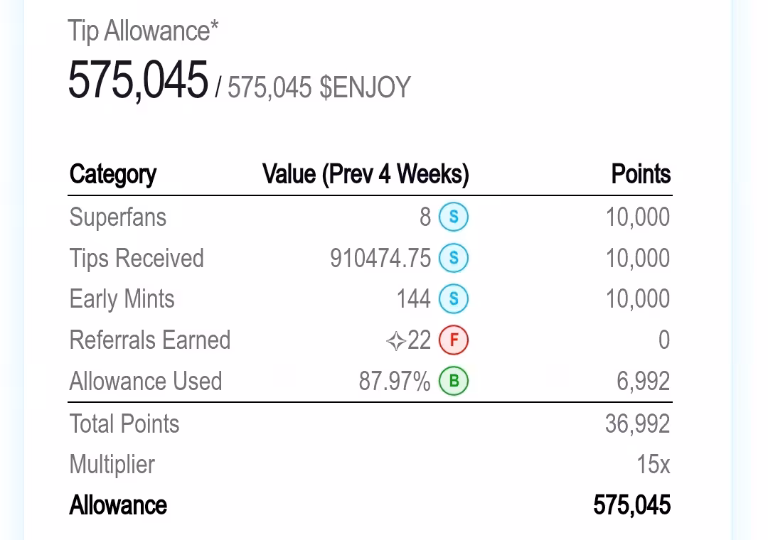
Task: Click the Points column header
Action: (x=641, y=174)
